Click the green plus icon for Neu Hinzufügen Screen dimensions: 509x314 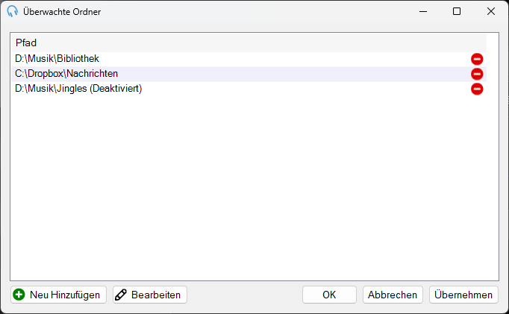pos(19,295)
